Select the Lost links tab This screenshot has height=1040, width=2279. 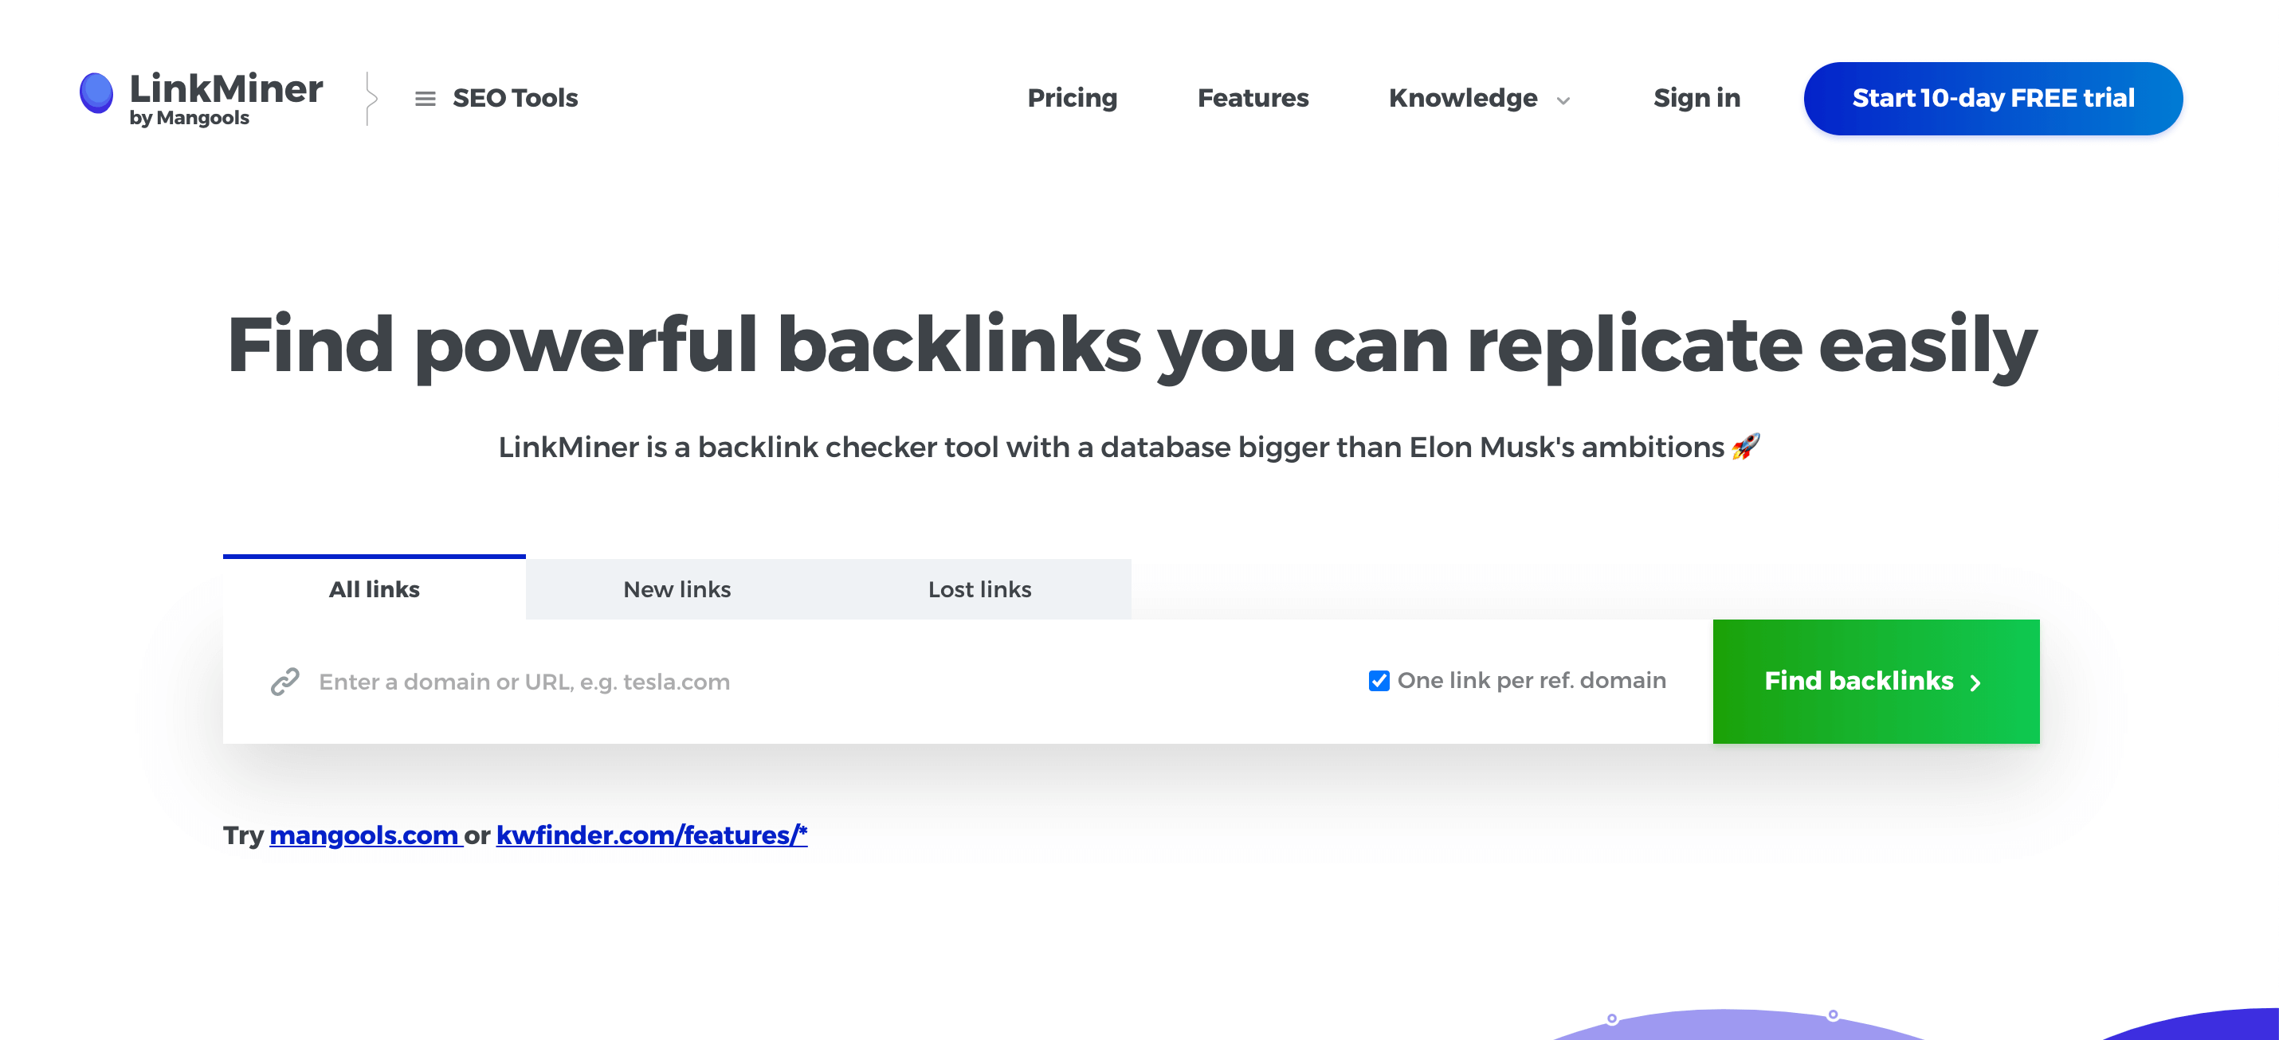click(979, 588)
